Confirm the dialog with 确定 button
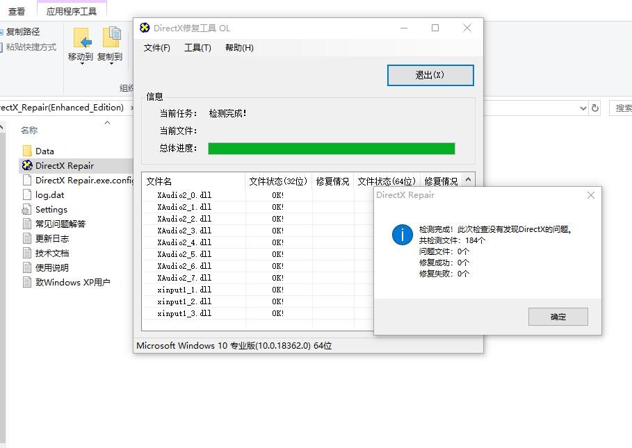632x448 pixels. pyautogui.click(x=558, y=317)
